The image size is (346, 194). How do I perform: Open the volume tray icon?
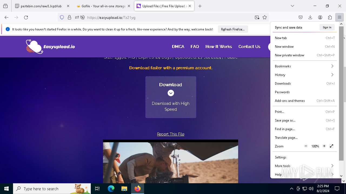click(311, 189)
